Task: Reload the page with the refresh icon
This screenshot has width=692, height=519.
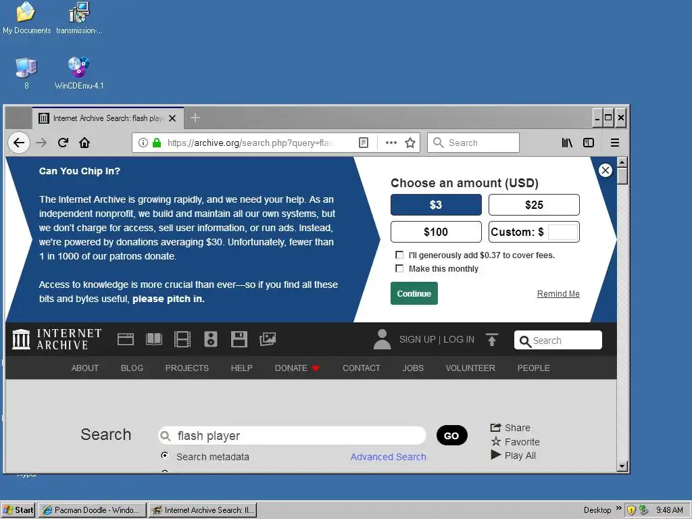Action: pyautogui.click(x=63, y=143)
